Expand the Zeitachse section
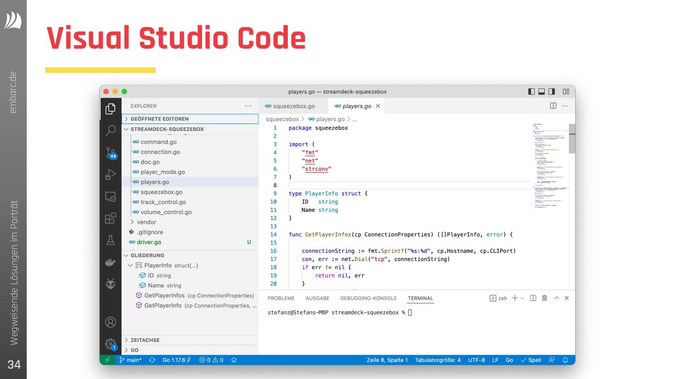 tap(190, 340)
